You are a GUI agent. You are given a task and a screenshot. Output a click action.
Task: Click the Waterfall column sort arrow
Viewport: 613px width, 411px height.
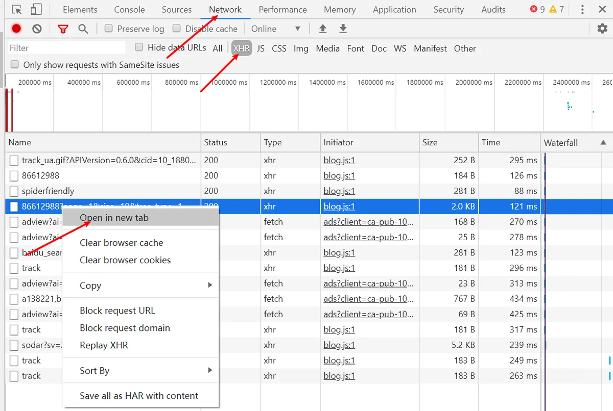click(603, 143)
